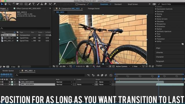Switch to Footage (none) tab
Viewport: 185px width, 104px height.
click(x=94, y=8)
